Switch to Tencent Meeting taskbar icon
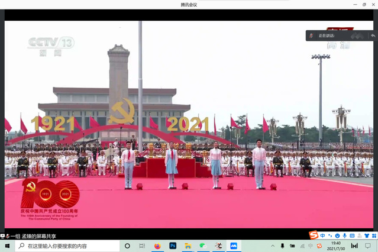The image size is (378, 252). click(234, 245)
